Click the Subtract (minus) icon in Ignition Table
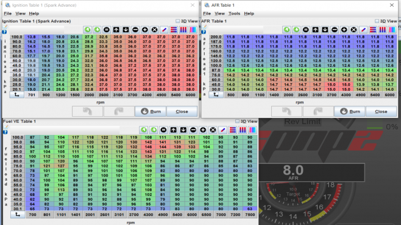The width and height of the screenshot is (401, 225). (x=135, y=30)
